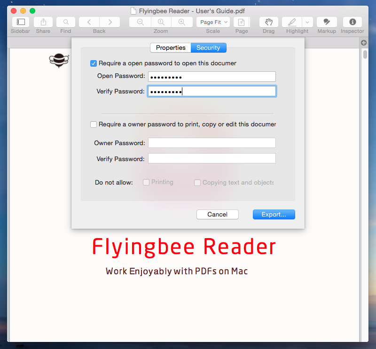The image size is (376, 349).
Task: Focus the Verify Password field under Open Password
Action: click(x=212, y=91)
